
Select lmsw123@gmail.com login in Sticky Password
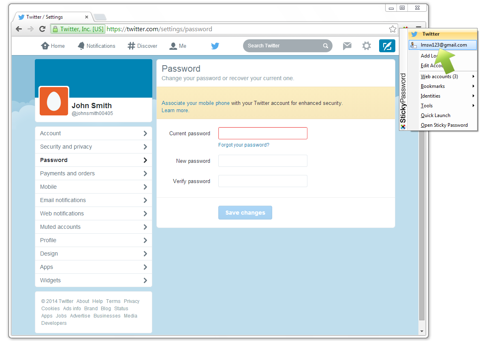click(443, 45)
